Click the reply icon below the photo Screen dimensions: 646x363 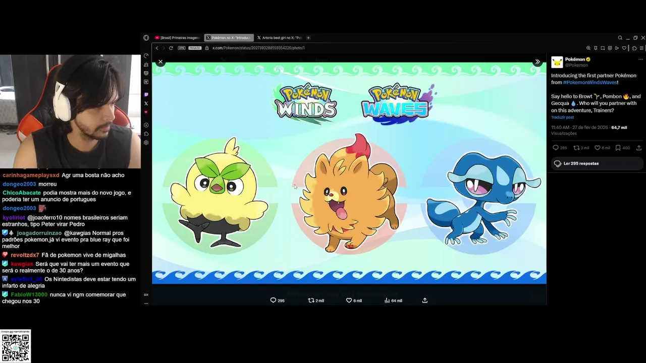(273, 300)
